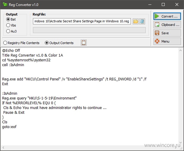Click the clipboard copy icon near Output Contents
This screenshot has height=151, width=184.
pyautogui.click(x=84, y=43)
